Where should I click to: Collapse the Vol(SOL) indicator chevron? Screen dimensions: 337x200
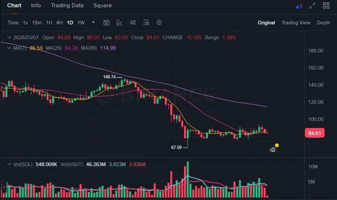pyautogui.click(x=9, y=164)
